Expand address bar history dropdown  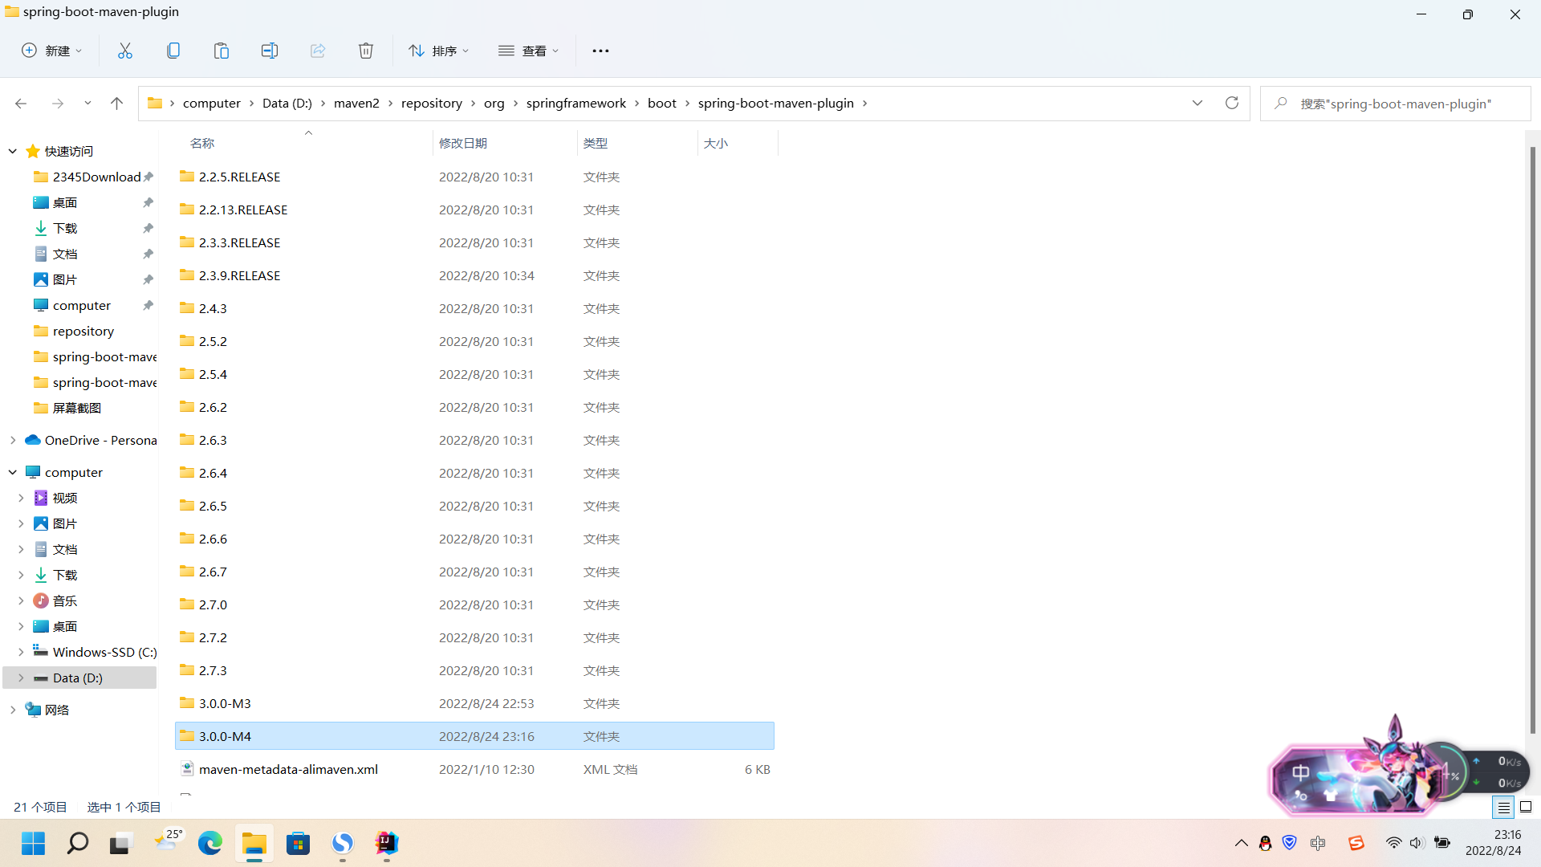(x=1197, y=103)
